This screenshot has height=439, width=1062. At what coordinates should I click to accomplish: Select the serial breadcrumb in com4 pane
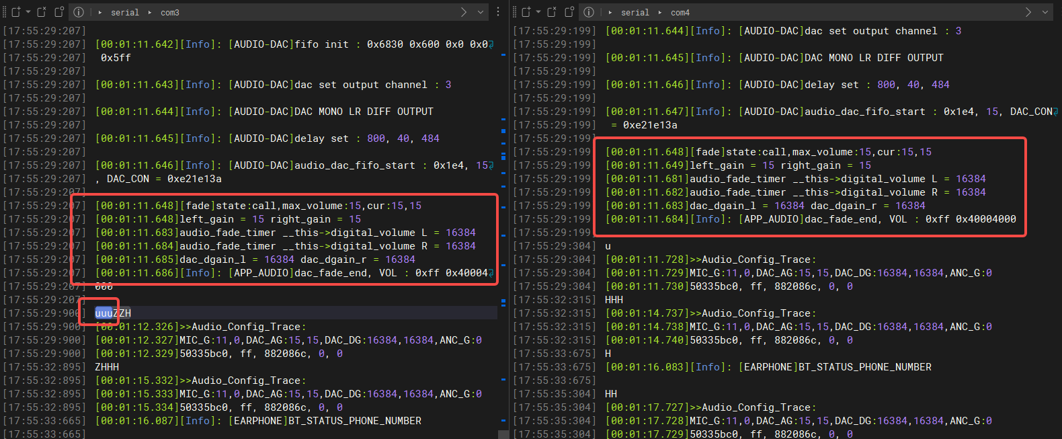(635, 12)
